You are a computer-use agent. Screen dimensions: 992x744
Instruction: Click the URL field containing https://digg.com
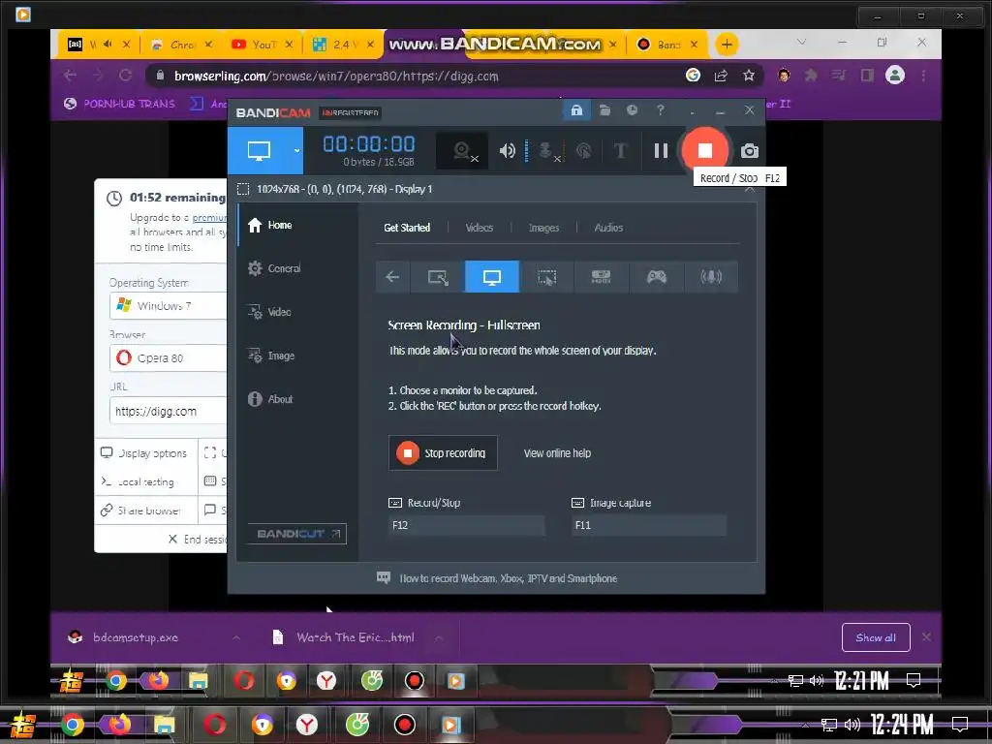click(169, 411)
